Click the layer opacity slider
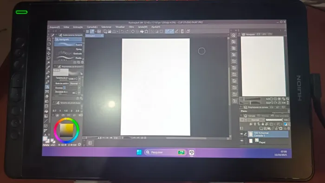The image size is (325, 183). coord(274,120)
